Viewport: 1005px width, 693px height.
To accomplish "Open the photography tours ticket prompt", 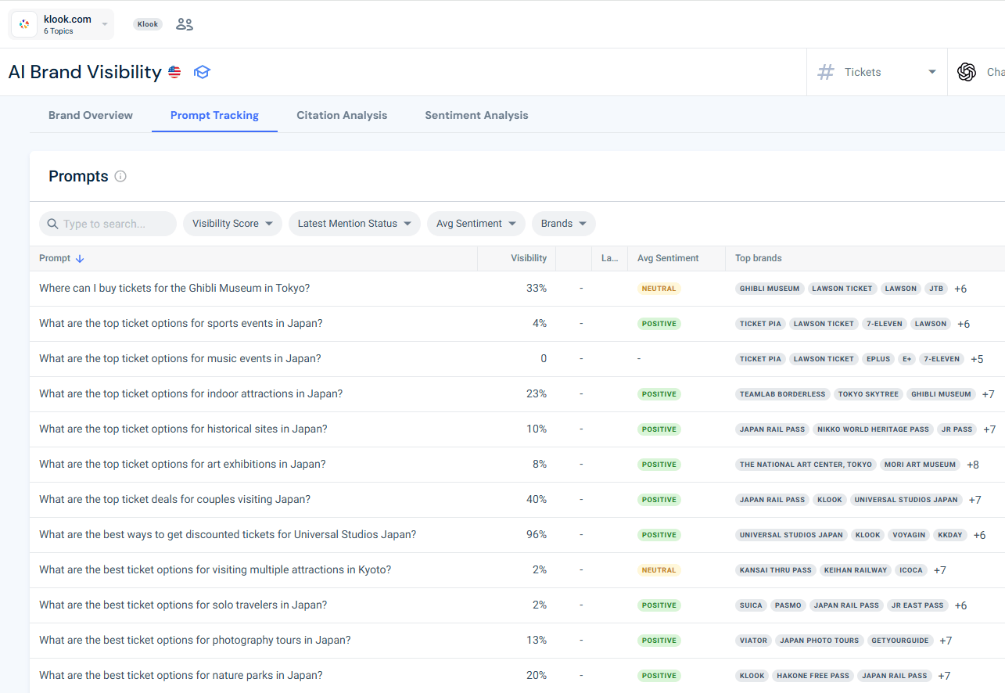I will click(x=195, y=640).
